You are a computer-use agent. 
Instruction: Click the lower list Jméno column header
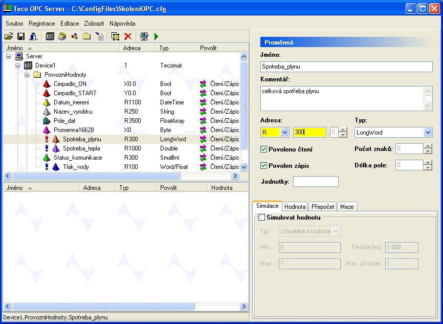[41, 188]
